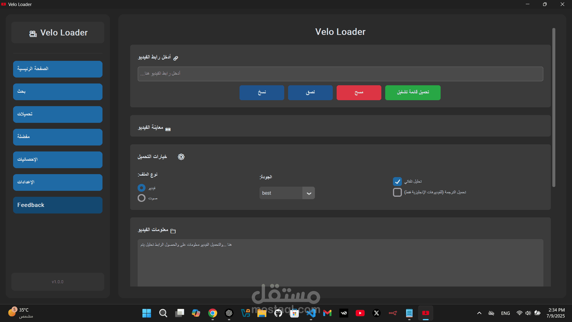The image size is (572, 322).
Task: Click the green download playlist button
Action: pyautogui.click(x=413, y=93)
